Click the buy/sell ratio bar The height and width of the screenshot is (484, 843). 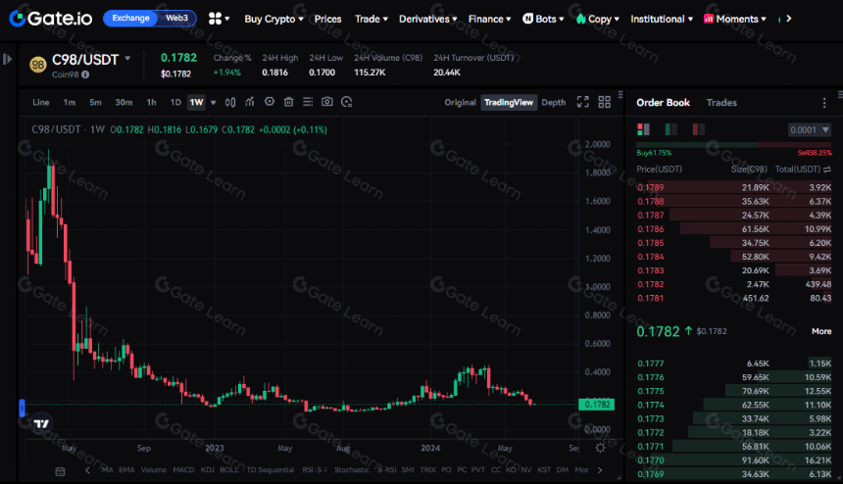(734, 145)
